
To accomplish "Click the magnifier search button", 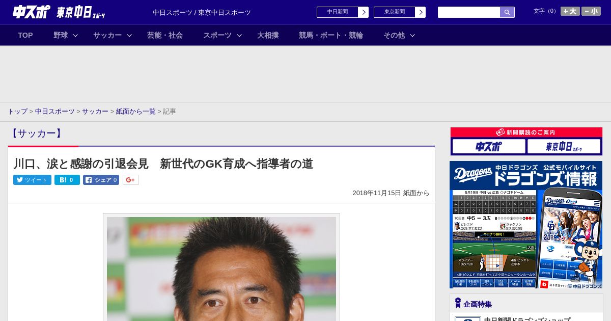I will tap(507, 12).
